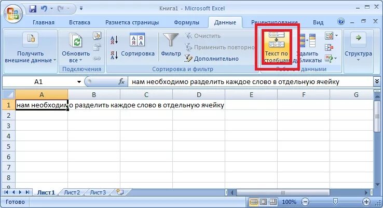Insert a new worksheet via tab icon
Screen dimensions: 383x208
click(120, 192)
